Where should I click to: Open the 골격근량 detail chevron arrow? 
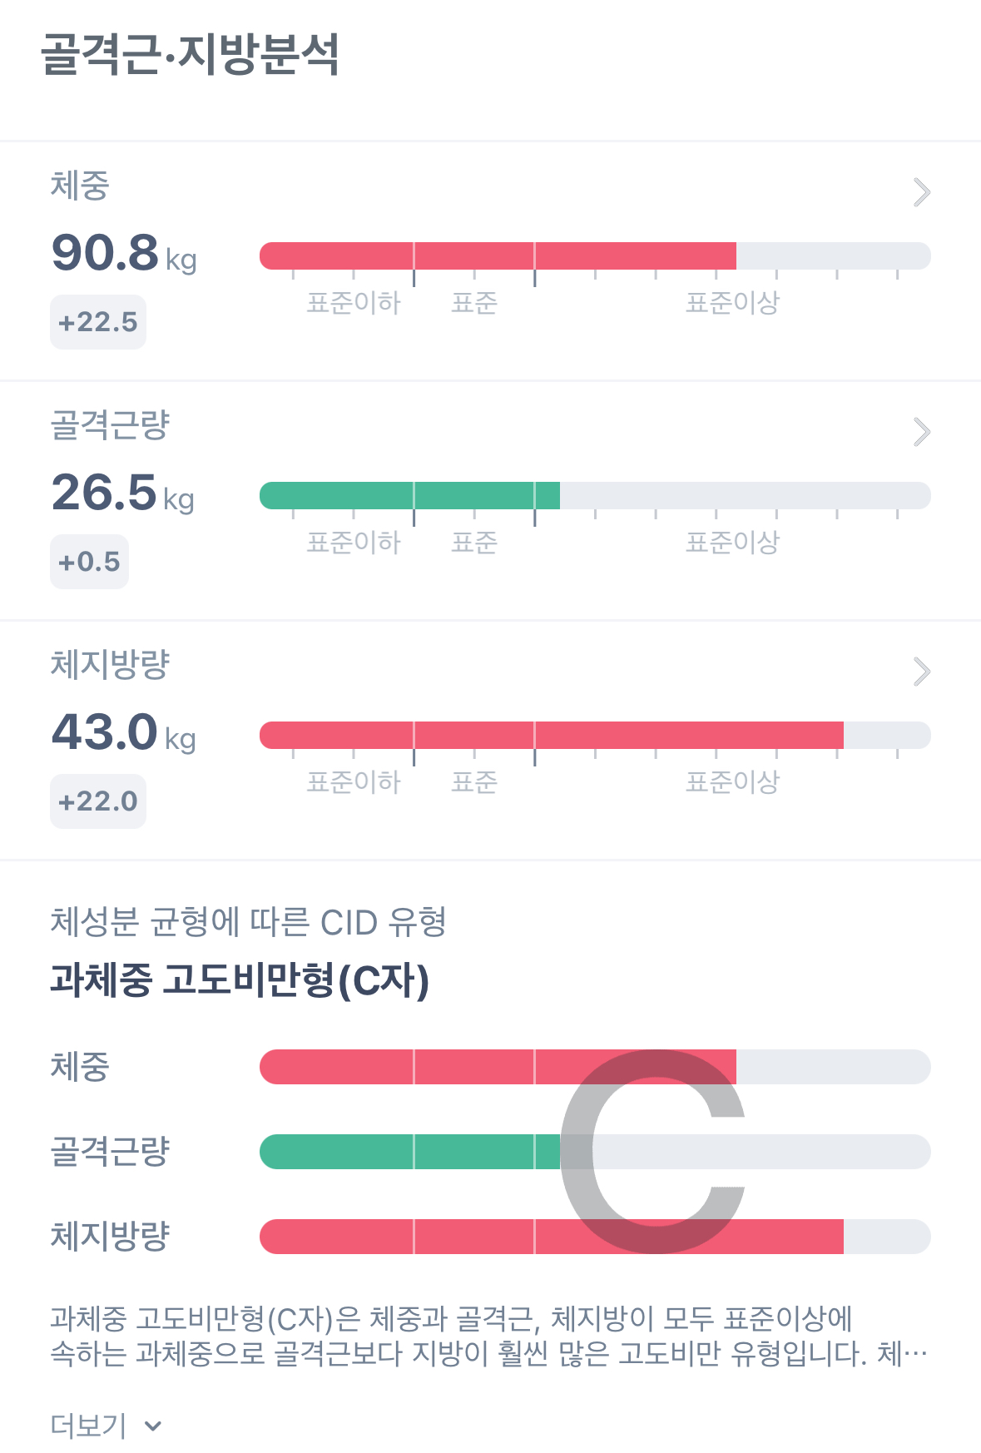pyautogui.click(x=921, y=432)
